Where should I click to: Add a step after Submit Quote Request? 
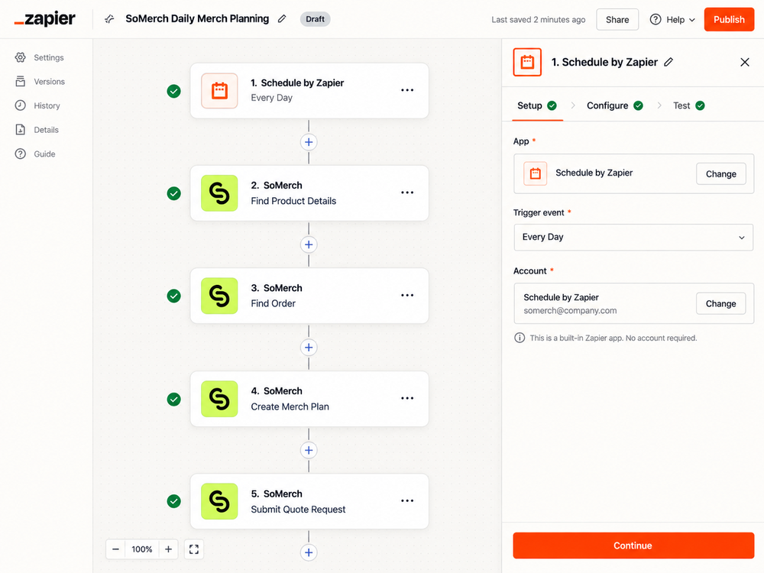[309, 552]
